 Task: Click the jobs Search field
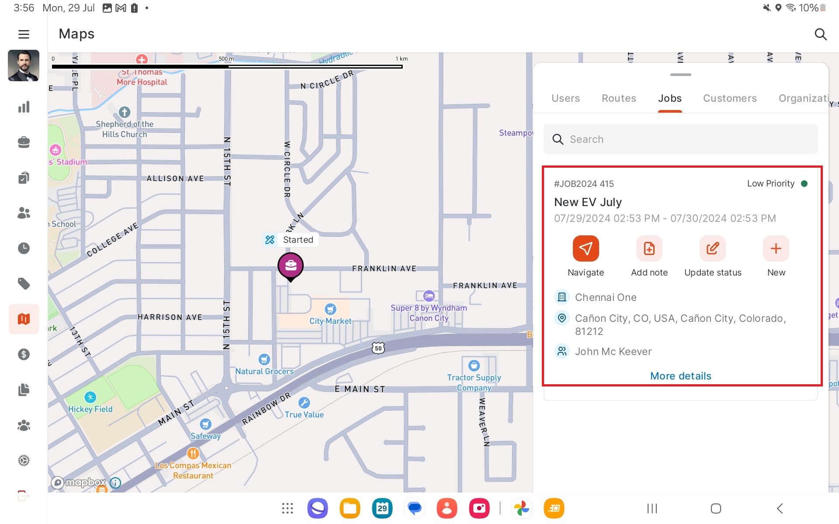click(x=680, y=139)
